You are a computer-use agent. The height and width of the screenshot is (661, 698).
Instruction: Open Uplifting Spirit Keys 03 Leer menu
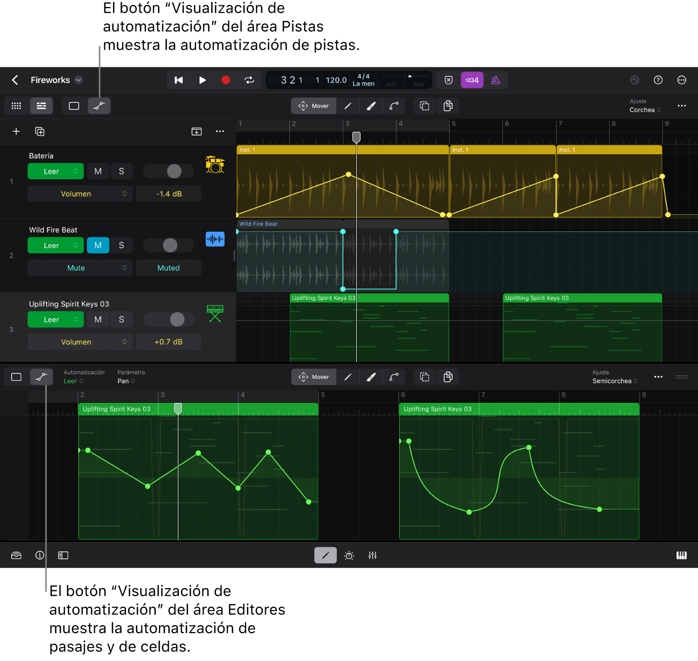tap(56, 319)
